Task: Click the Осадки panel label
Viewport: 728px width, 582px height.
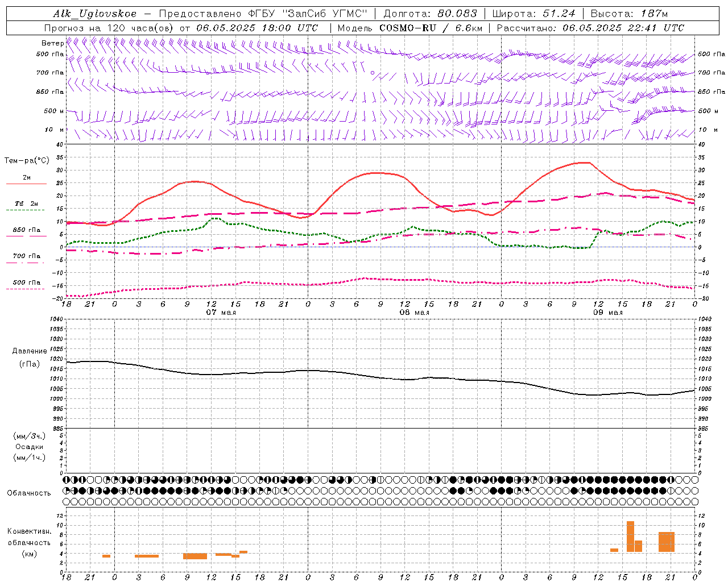Action: [x=30, y=447]
